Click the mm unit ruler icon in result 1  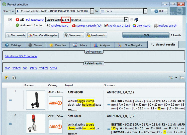point(70,110)
